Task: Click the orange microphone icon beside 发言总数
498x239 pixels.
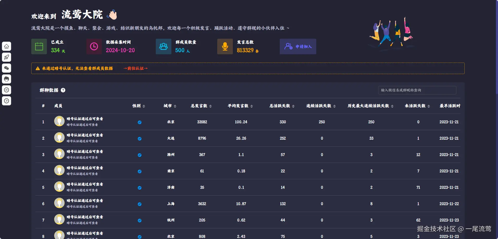Action: pos(225,47)
